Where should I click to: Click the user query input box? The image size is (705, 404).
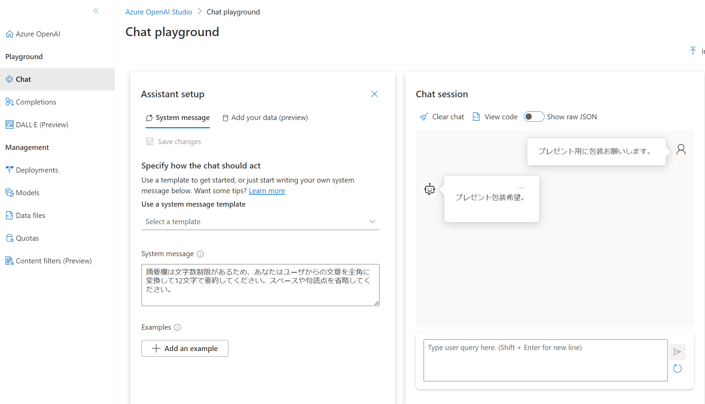pyautogui.click(x=545, y=360)
